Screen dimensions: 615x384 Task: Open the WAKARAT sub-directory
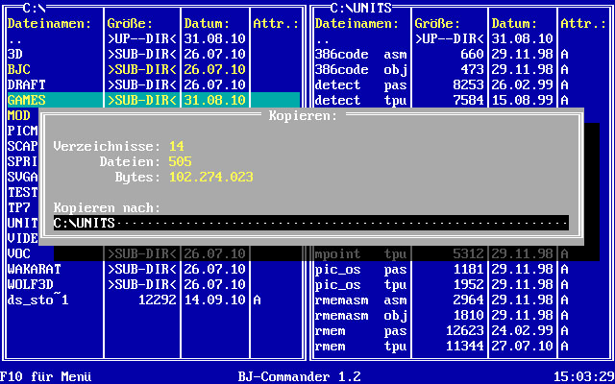(35, 269)
